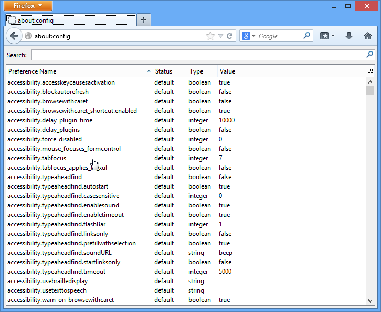Bookmark this page with the star icon
The image size is (381, 312).
pos(210,36)
